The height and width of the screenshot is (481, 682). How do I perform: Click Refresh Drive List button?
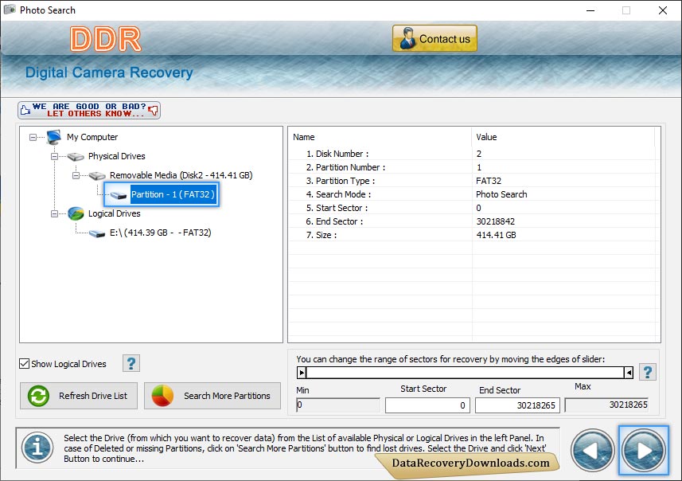point(79,396)
